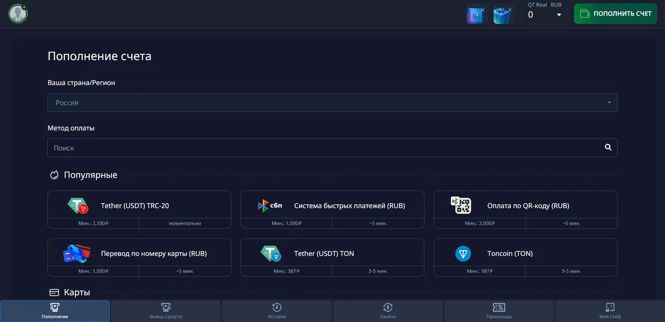
Task: Open Система быстрых платежей (СБП) payment option
Action: click(x=332, y=205)
